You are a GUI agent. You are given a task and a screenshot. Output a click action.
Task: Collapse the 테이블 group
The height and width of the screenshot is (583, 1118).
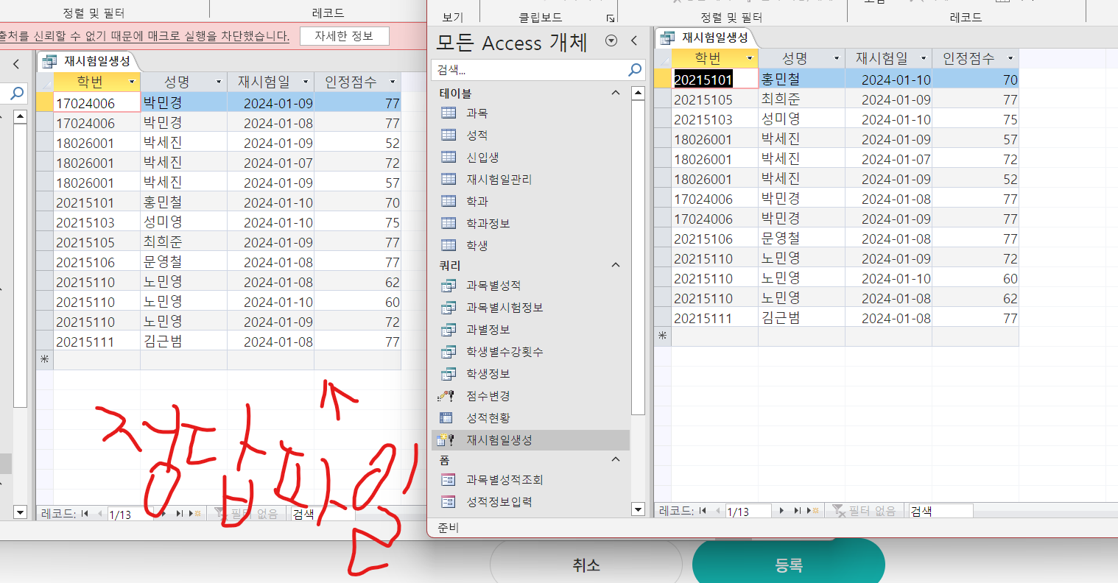click(616, 93)
